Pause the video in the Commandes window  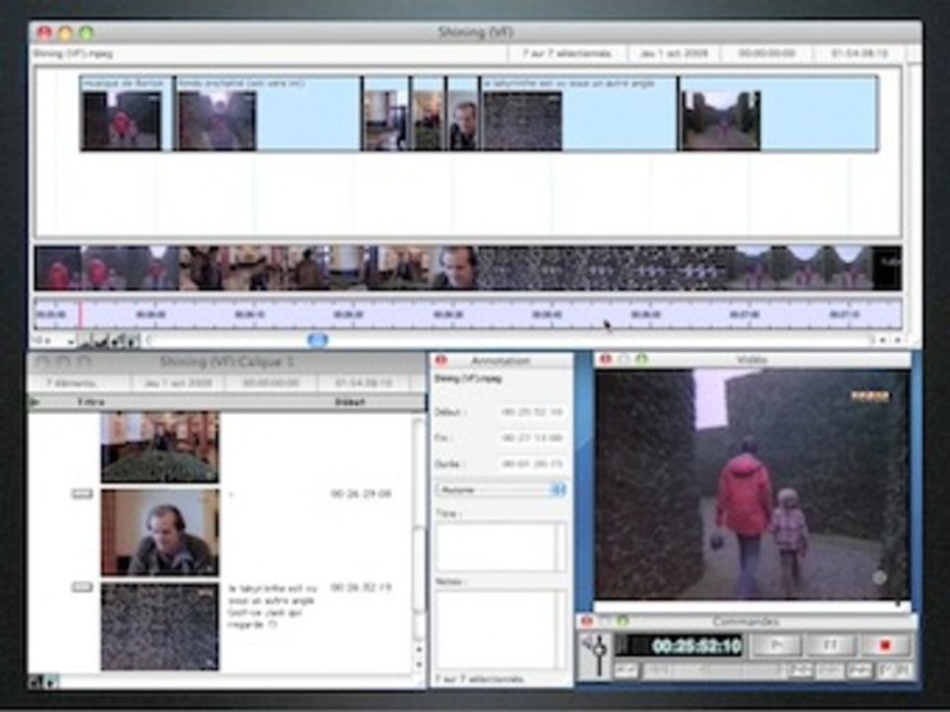coord(830,646)
